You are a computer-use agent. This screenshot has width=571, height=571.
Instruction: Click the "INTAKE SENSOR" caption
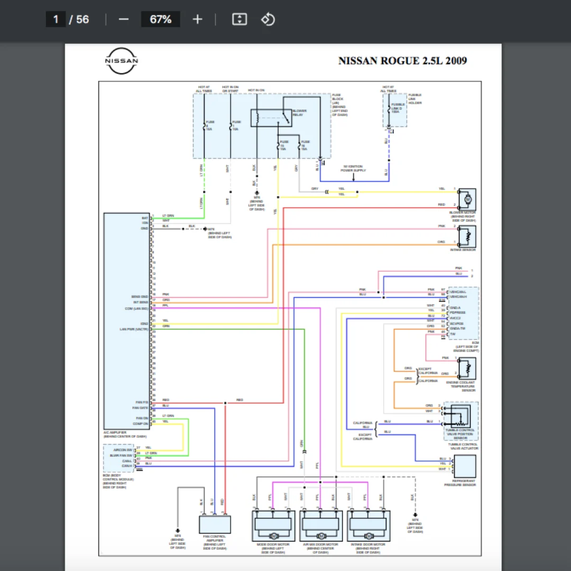pyautogui.click(x=463, y=250)
